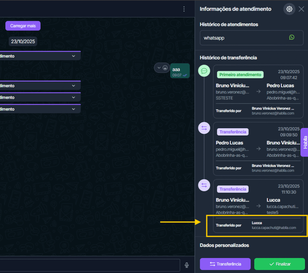Click into the message text input field

point(90,265)
